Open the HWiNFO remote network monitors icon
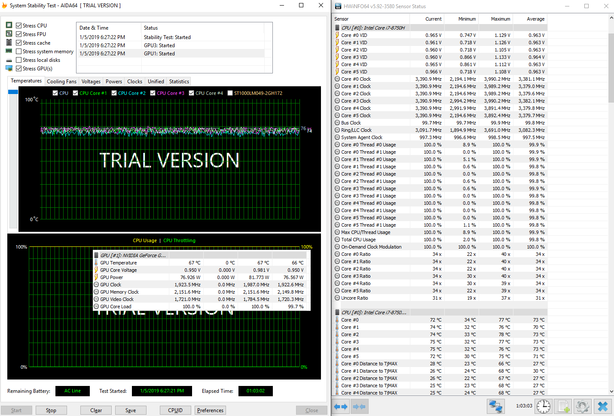Viewport: 614px width, 416px height. tap(495, 406)
